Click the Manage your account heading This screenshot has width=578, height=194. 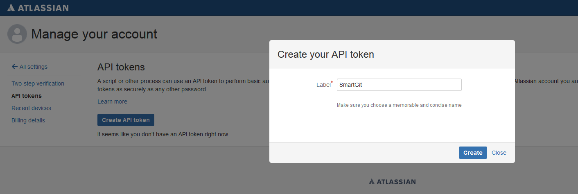(94, 34)
